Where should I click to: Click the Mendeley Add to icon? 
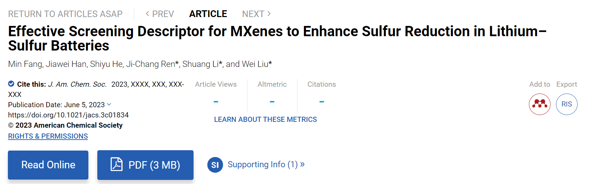pyautogui.click(x=540, y=104)
